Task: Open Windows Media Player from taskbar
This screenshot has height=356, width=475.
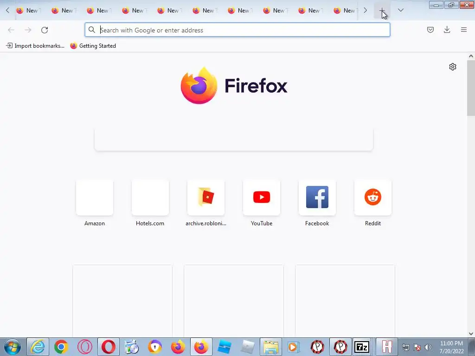Action: [293, 347]
